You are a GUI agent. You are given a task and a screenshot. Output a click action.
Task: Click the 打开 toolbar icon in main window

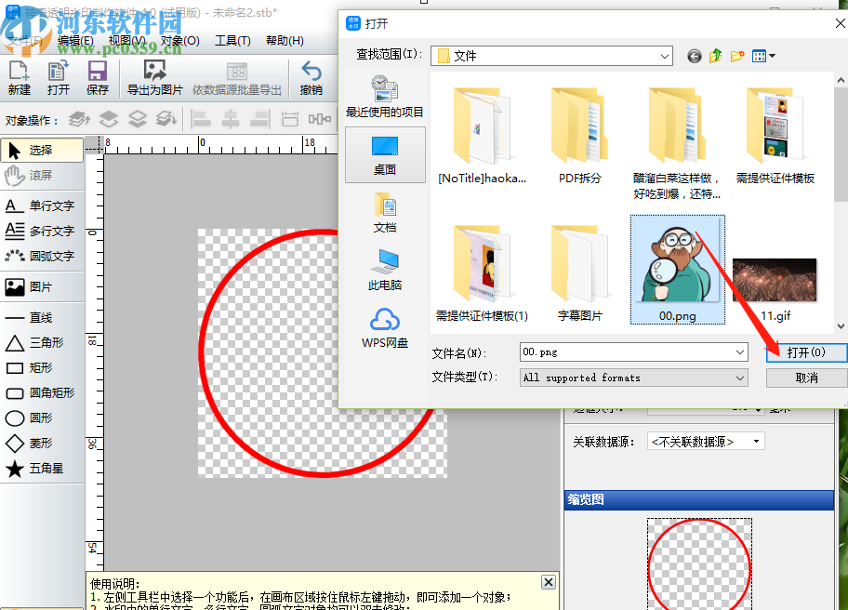[58, 78]
